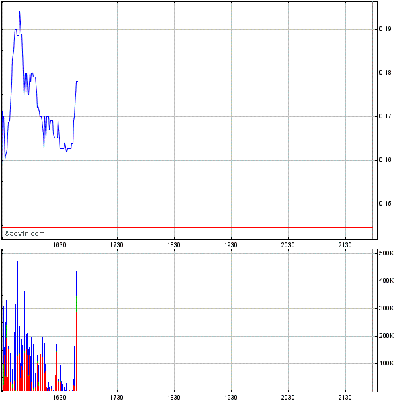Screen dimensions: 403x403
Task: Click the 1830 time label under volume chart
Action: (174, 398)
